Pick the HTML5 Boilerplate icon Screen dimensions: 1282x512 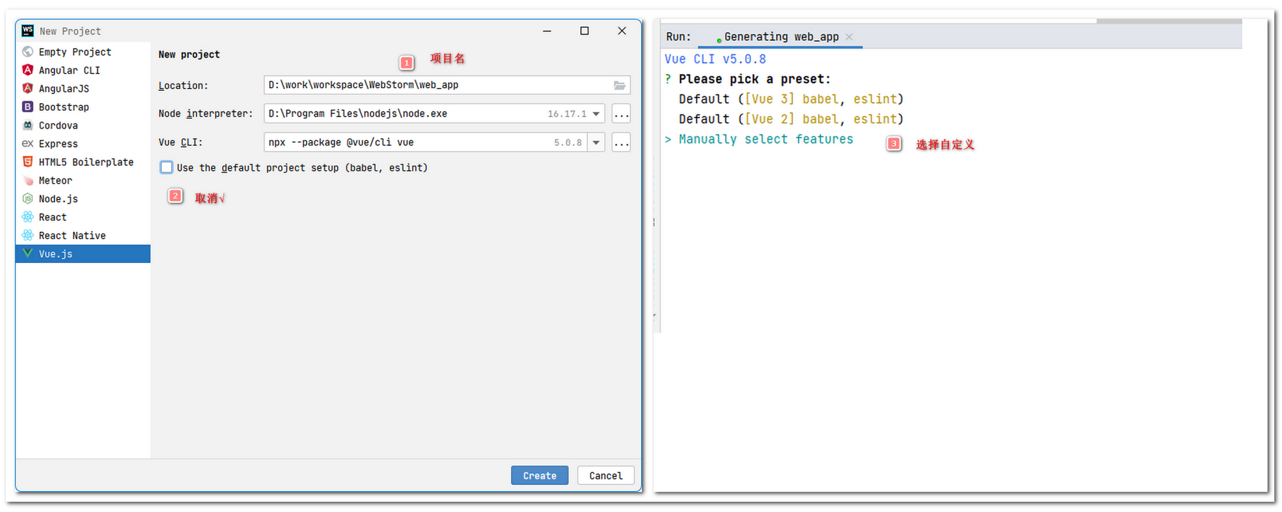[28, 162]
